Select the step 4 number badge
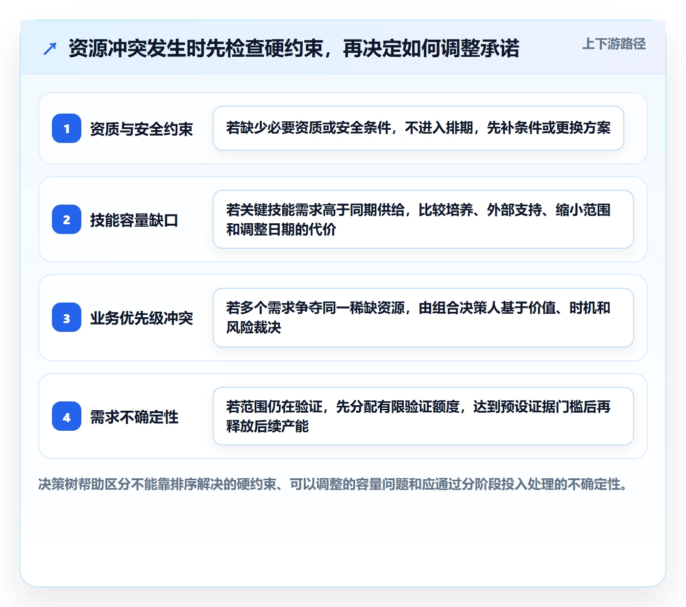Viewport: 686px width, 607px height. click(x=67, y=416)
